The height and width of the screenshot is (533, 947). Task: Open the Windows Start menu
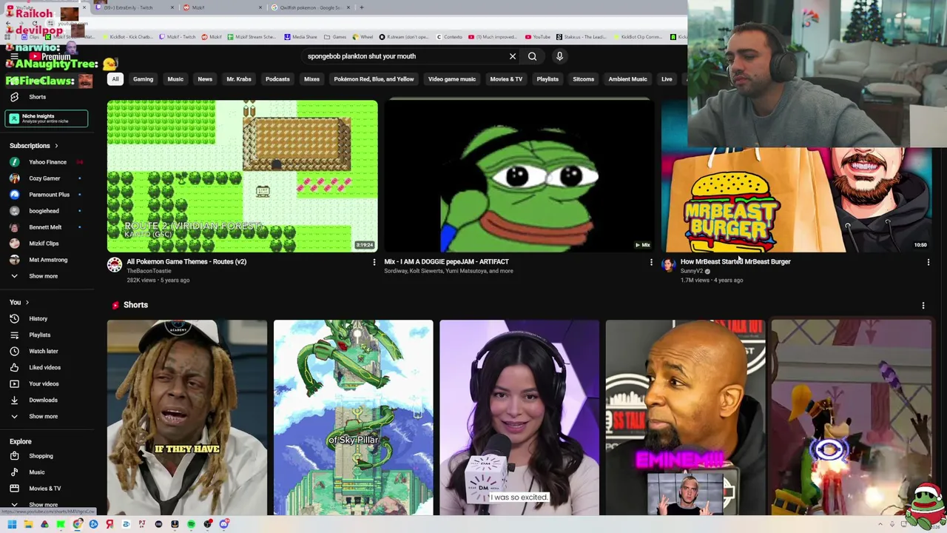click(x=12, y=524)
